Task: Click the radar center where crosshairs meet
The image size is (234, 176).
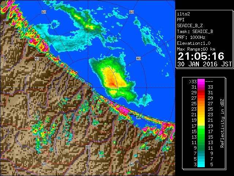Action: pyautogui.click(x=88, y=88)
